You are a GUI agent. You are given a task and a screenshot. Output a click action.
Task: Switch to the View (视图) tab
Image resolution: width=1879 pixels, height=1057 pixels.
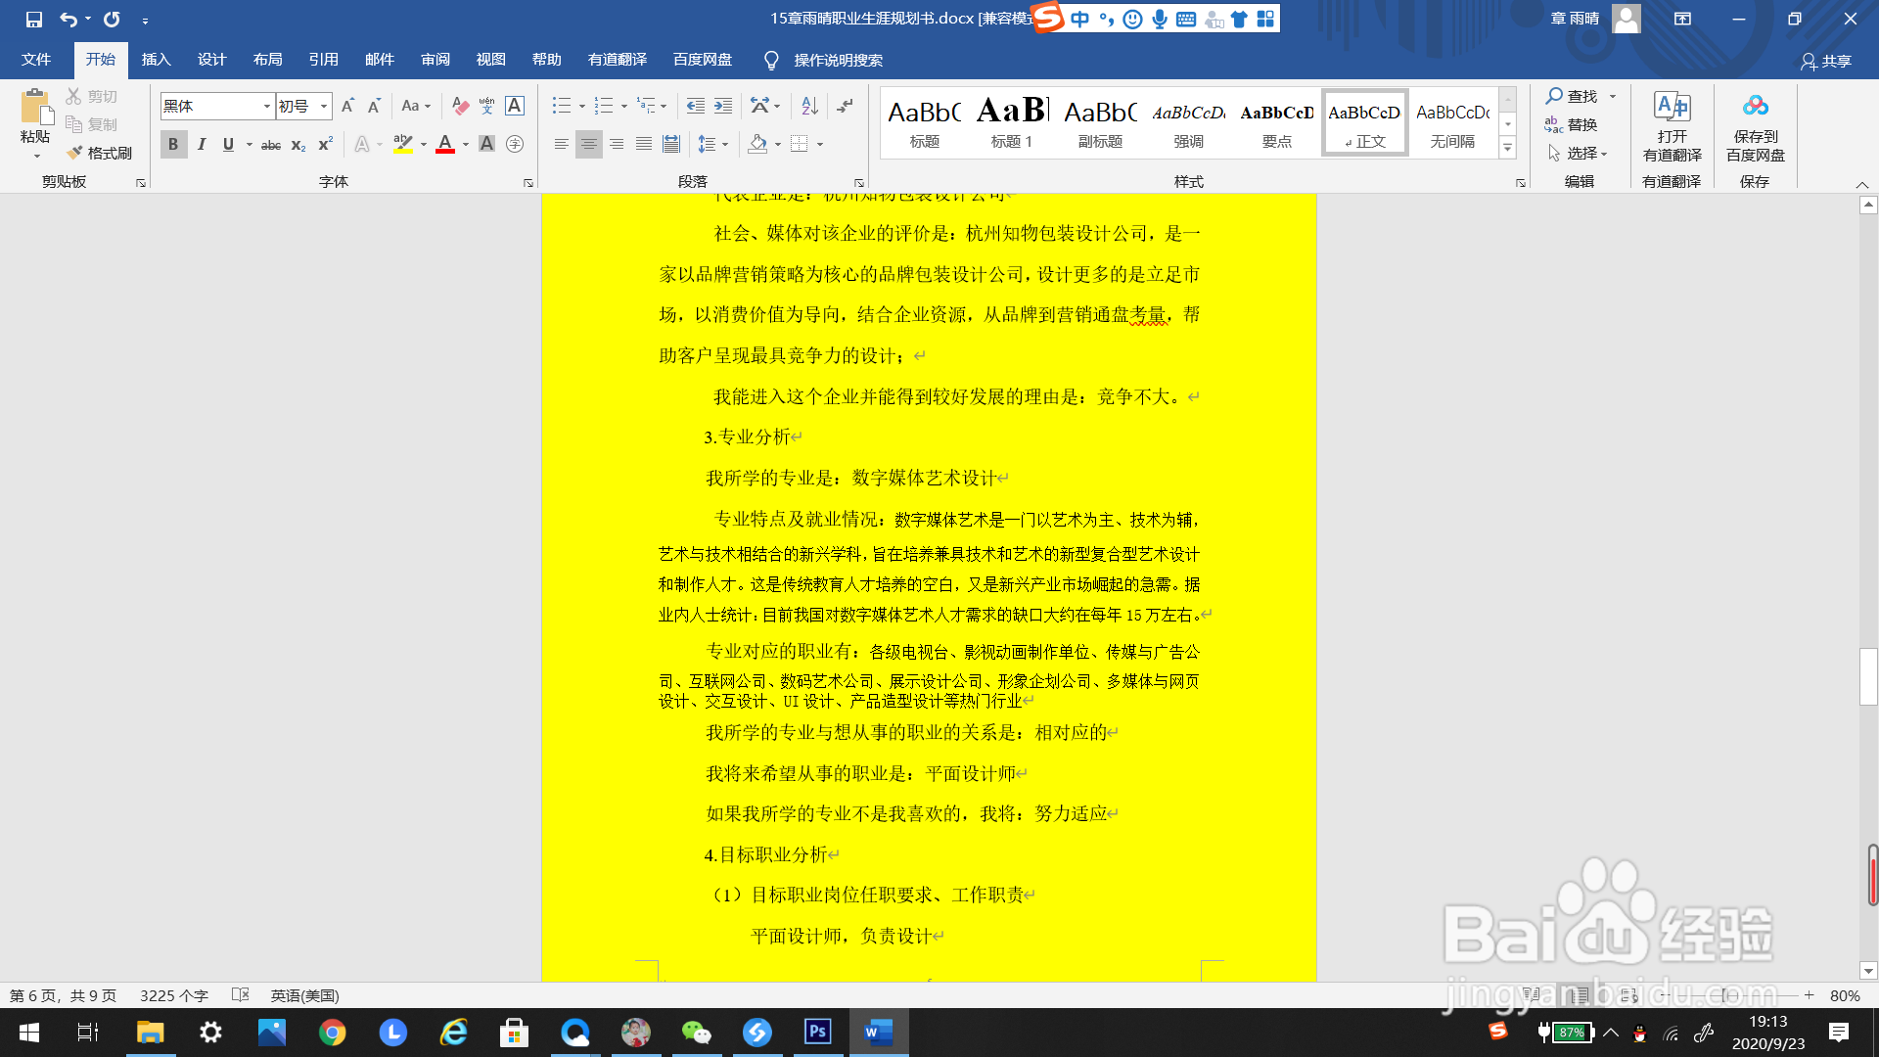tap(490, 60)
